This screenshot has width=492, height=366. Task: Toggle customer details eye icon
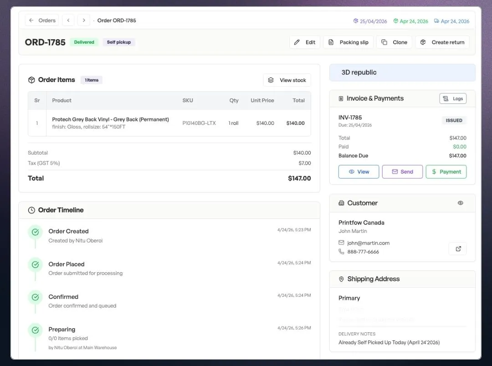point(460,203)
